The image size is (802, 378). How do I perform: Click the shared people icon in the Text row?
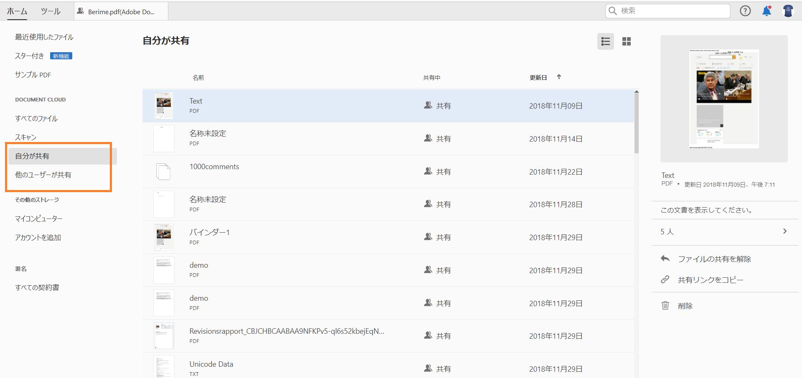coord(428,105)
